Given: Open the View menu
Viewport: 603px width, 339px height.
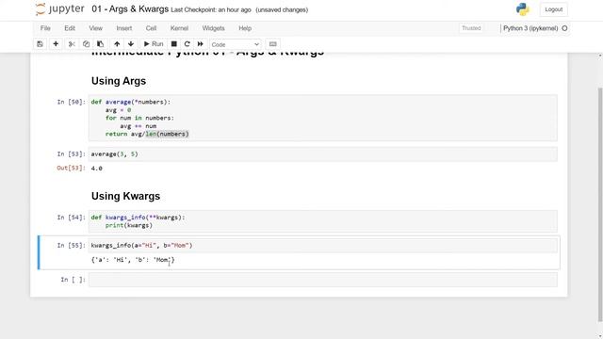Looking at the screenshot, I should tap(96, 28).
